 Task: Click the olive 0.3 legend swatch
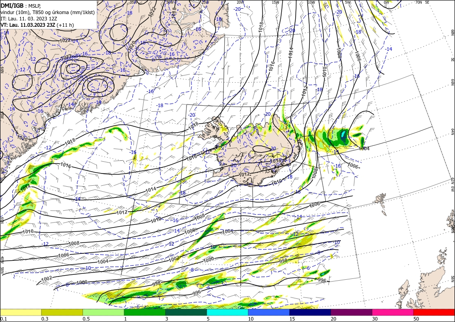click(62, 312)
